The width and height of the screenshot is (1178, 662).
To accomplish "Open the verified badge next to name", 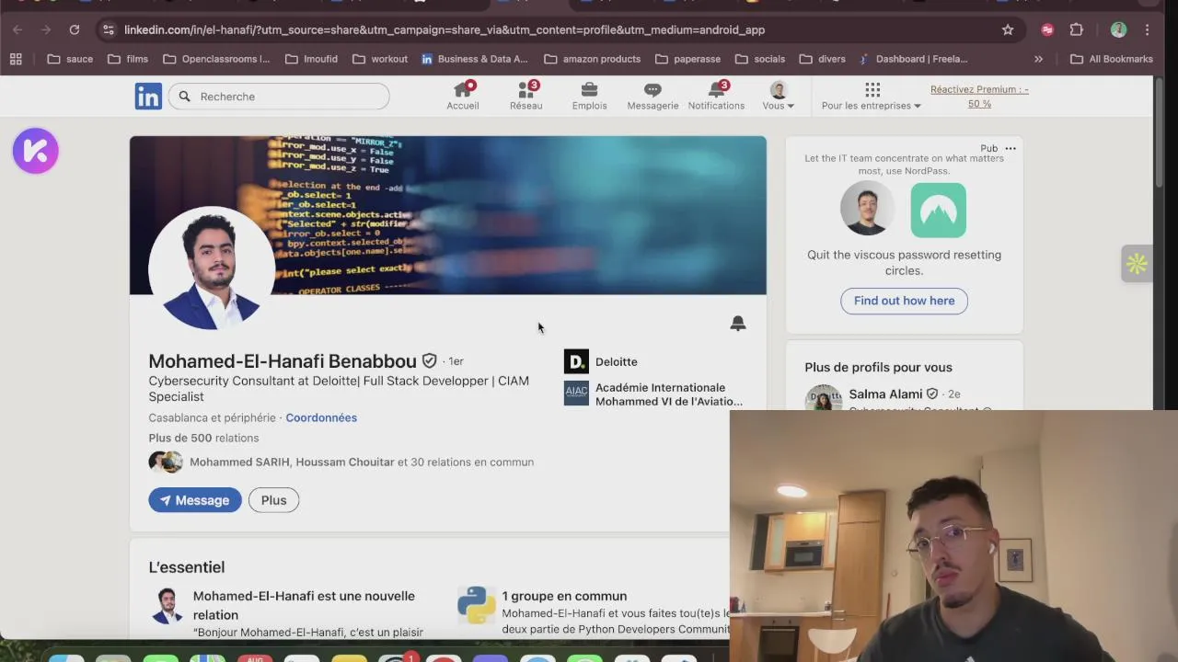I will [x=430, y=361].
